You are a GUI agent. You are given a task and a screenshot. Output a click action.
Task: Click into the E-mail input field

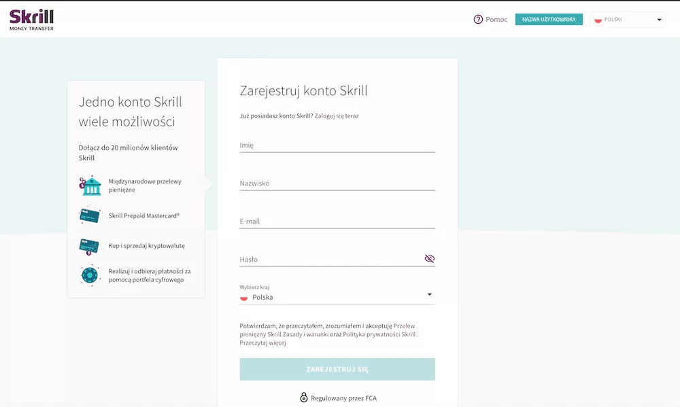coord(337,222)
